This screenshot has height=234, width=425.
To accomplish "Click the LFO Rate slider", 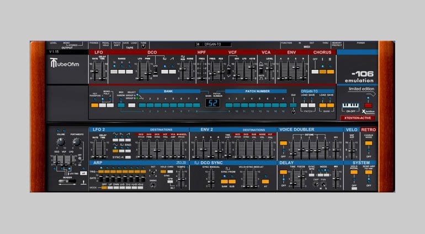I will 94,71.
